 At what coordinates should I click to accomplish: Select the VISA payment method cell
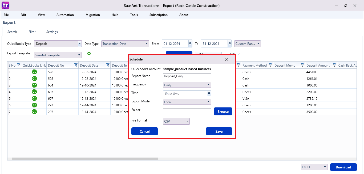point(257,99)
